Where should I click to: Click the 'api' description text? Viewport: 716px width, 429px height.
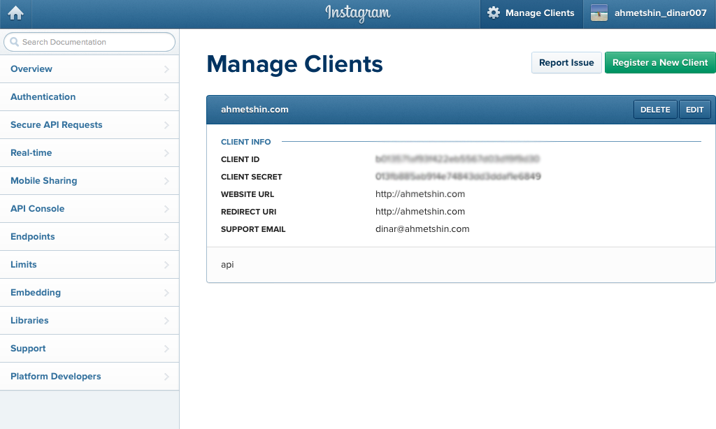227,265
